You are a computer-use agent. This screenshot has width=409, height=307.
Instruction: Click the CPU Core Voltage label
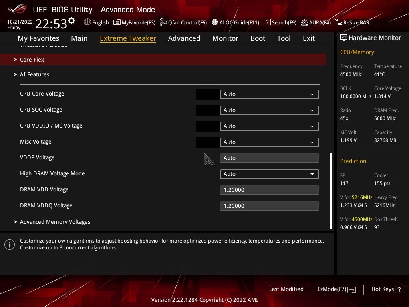tap(42, 94)
